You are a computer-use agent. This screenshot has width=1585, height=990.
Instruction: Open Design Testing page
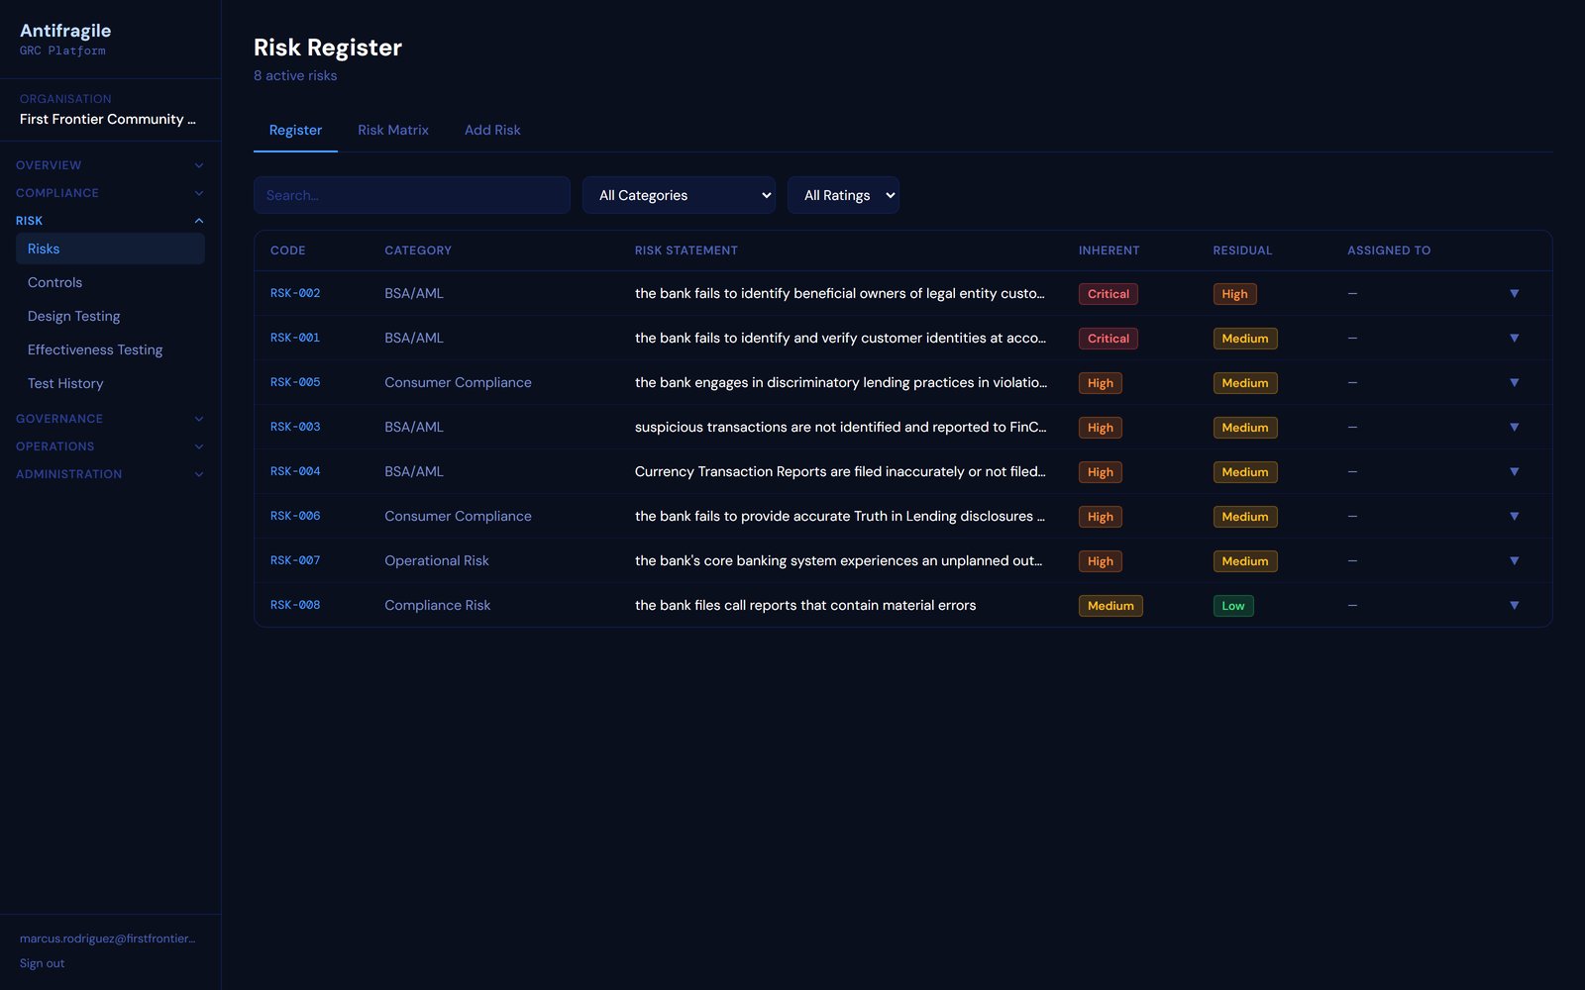[x=110, y=316]
